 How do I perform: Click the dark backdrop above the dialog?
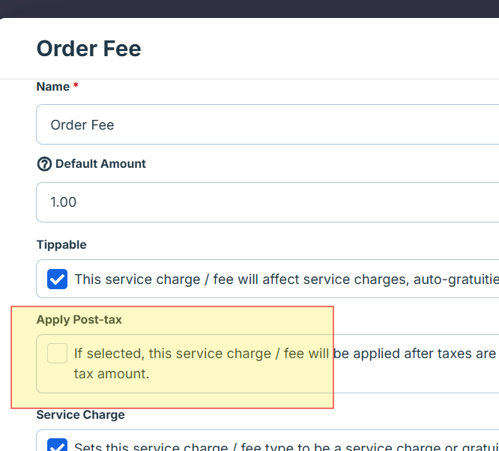point(250,8)
